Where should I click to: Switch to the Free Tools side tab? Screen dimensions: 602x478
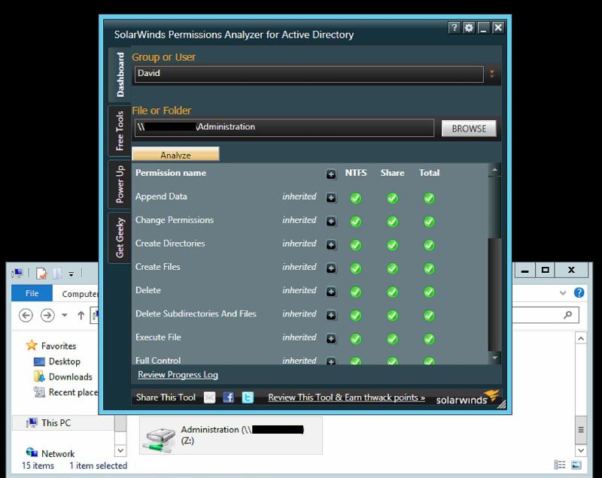coord(120,131)
